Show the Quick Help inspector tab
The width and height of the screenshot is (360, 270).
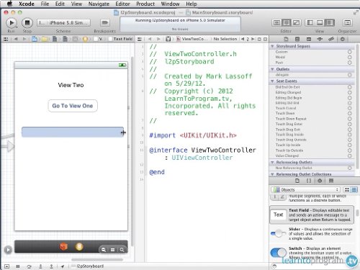(297, 39)
